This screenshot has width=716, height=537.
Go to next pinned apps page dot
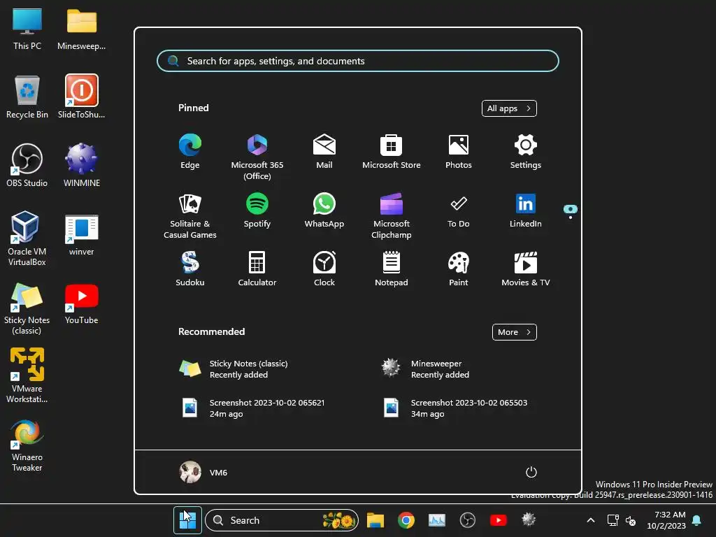coord(571,217)
